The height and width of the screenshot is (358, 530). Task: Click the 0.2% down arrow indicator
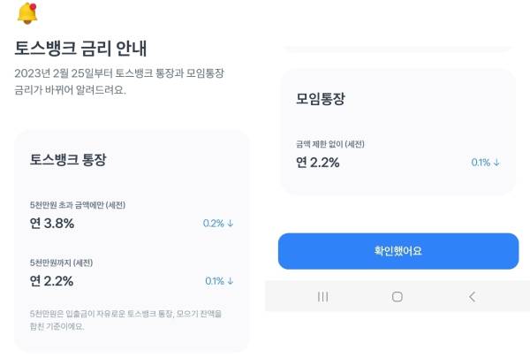(218, 224)
